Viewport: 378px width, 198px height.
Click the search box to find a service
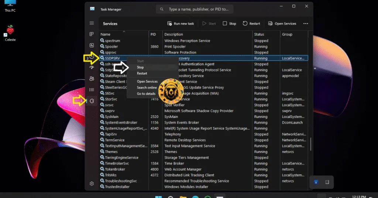coord(195,9)
